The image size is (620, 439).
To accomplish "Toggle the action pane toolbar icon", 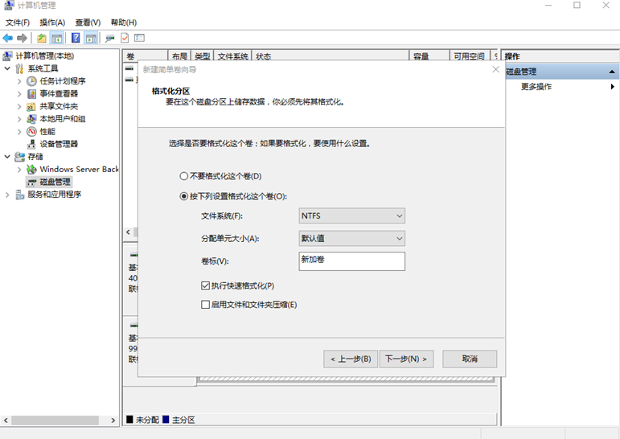I will 92,38.
